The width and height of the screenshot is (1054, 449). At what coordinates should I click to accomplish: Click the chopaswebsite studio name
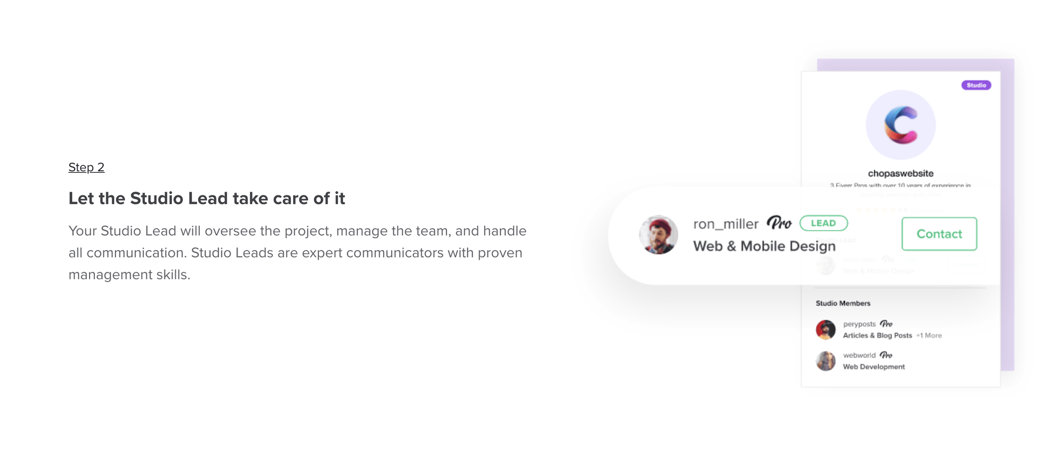click(x=901, y=173)
